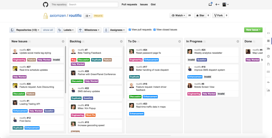
Task: Click the signpost icon beside Milestones
Action: point(80,30)
